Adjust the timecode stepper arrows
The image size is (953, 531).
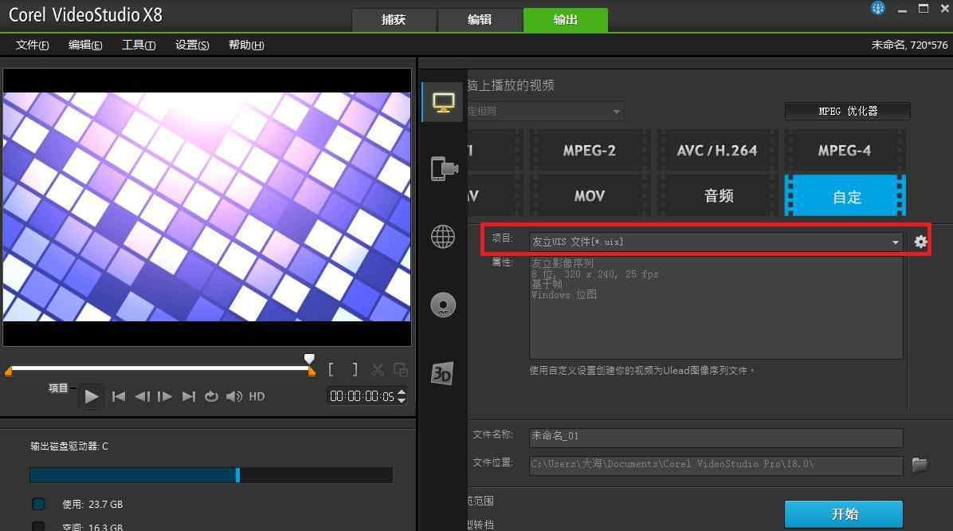point(401,396)
